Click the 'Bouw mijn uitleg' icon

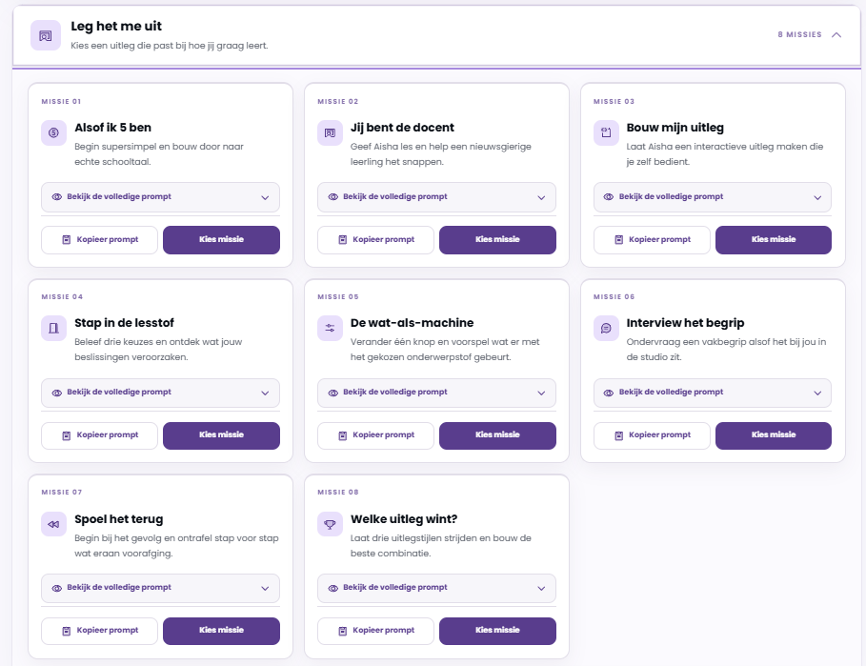(606, 133)
